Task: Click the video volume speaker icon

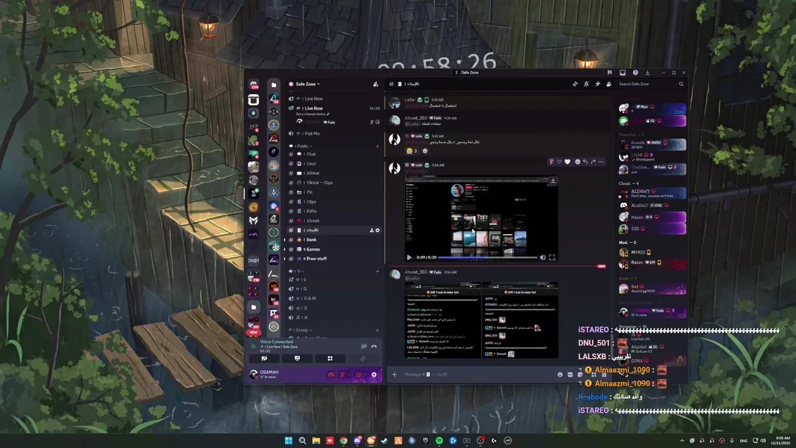Action: (x=542, y=257)
